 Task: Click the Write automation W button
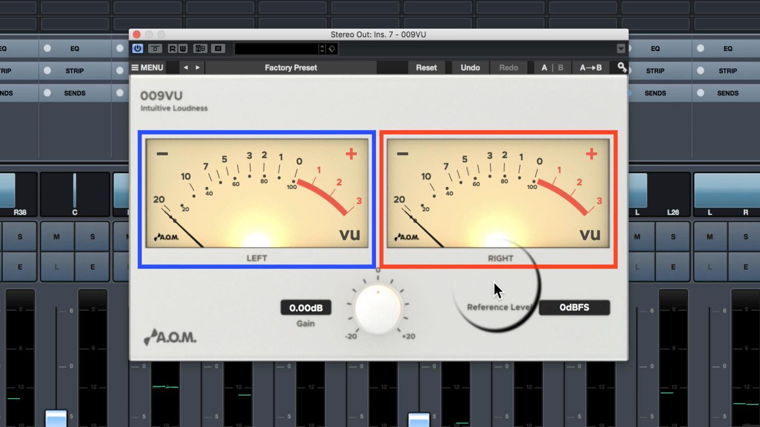click(x=183, y=48)
